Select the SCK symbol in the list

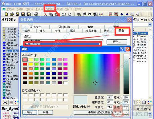click(8, 93)
